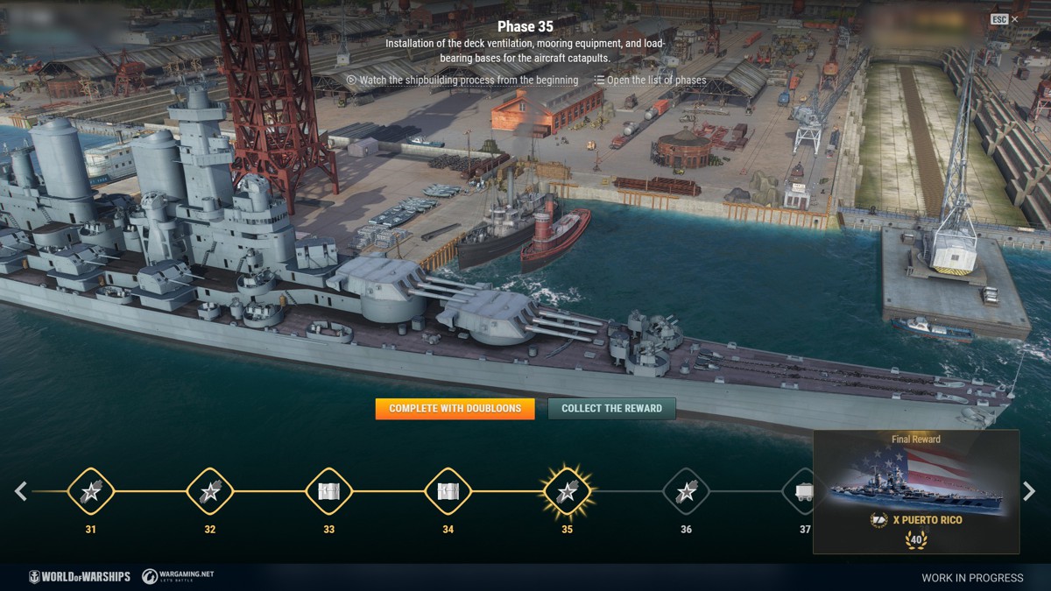Collect the reward for phase 35

coord(611,409)
